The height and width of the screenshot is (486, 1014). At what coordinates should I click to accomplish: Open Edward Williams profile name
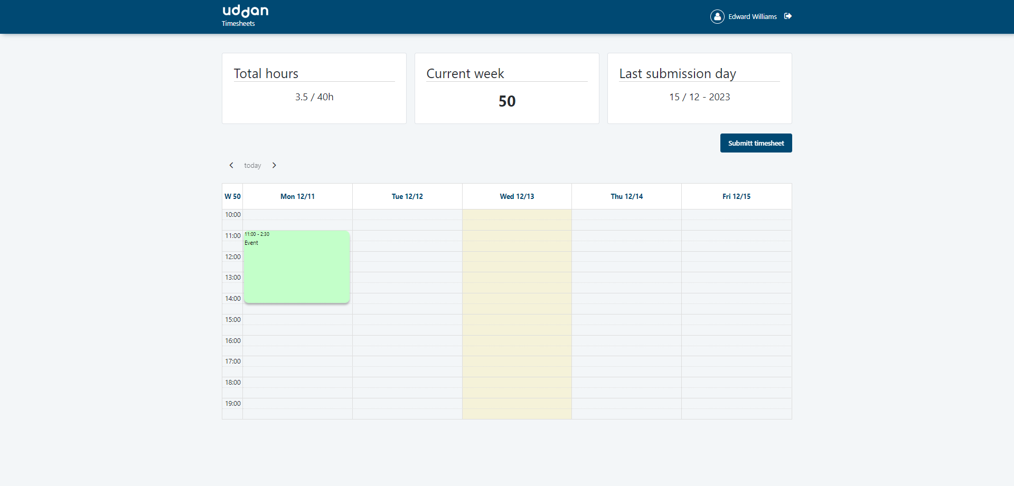(752, 17)
